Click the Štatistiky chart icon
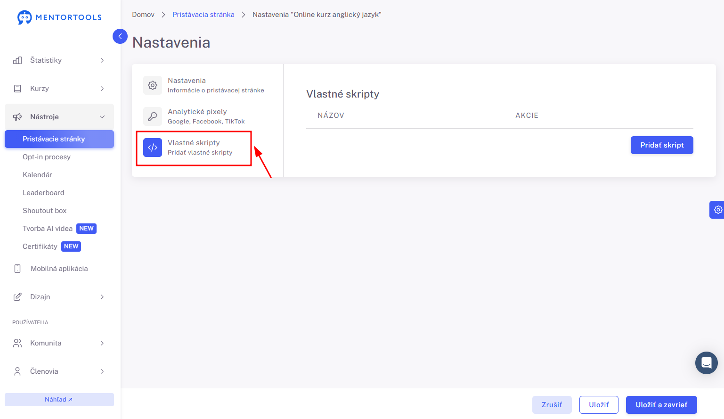 click(x=17, y=60)
